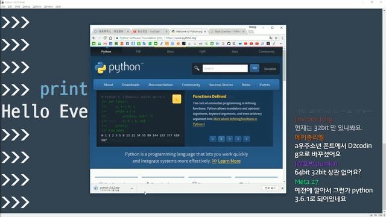The image size is (386, 217).
Task: Close the Welcome to Python.org tab
Action: pyautogui.click(x=205, y=31)
